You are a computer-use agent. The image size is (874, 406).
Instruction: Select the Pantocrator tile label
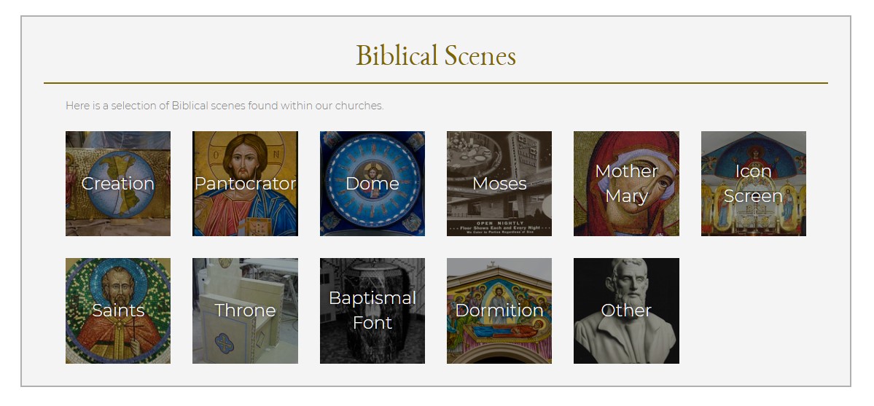pos(245,184)
